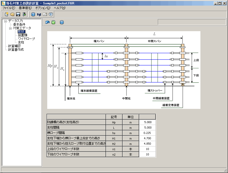Close the application window

pos(224,3)
